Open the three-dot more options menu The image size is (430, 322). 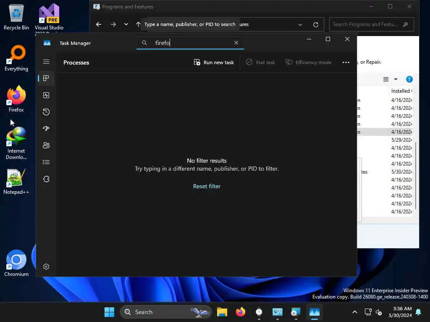pyautogui.click(x=346, y=62)
